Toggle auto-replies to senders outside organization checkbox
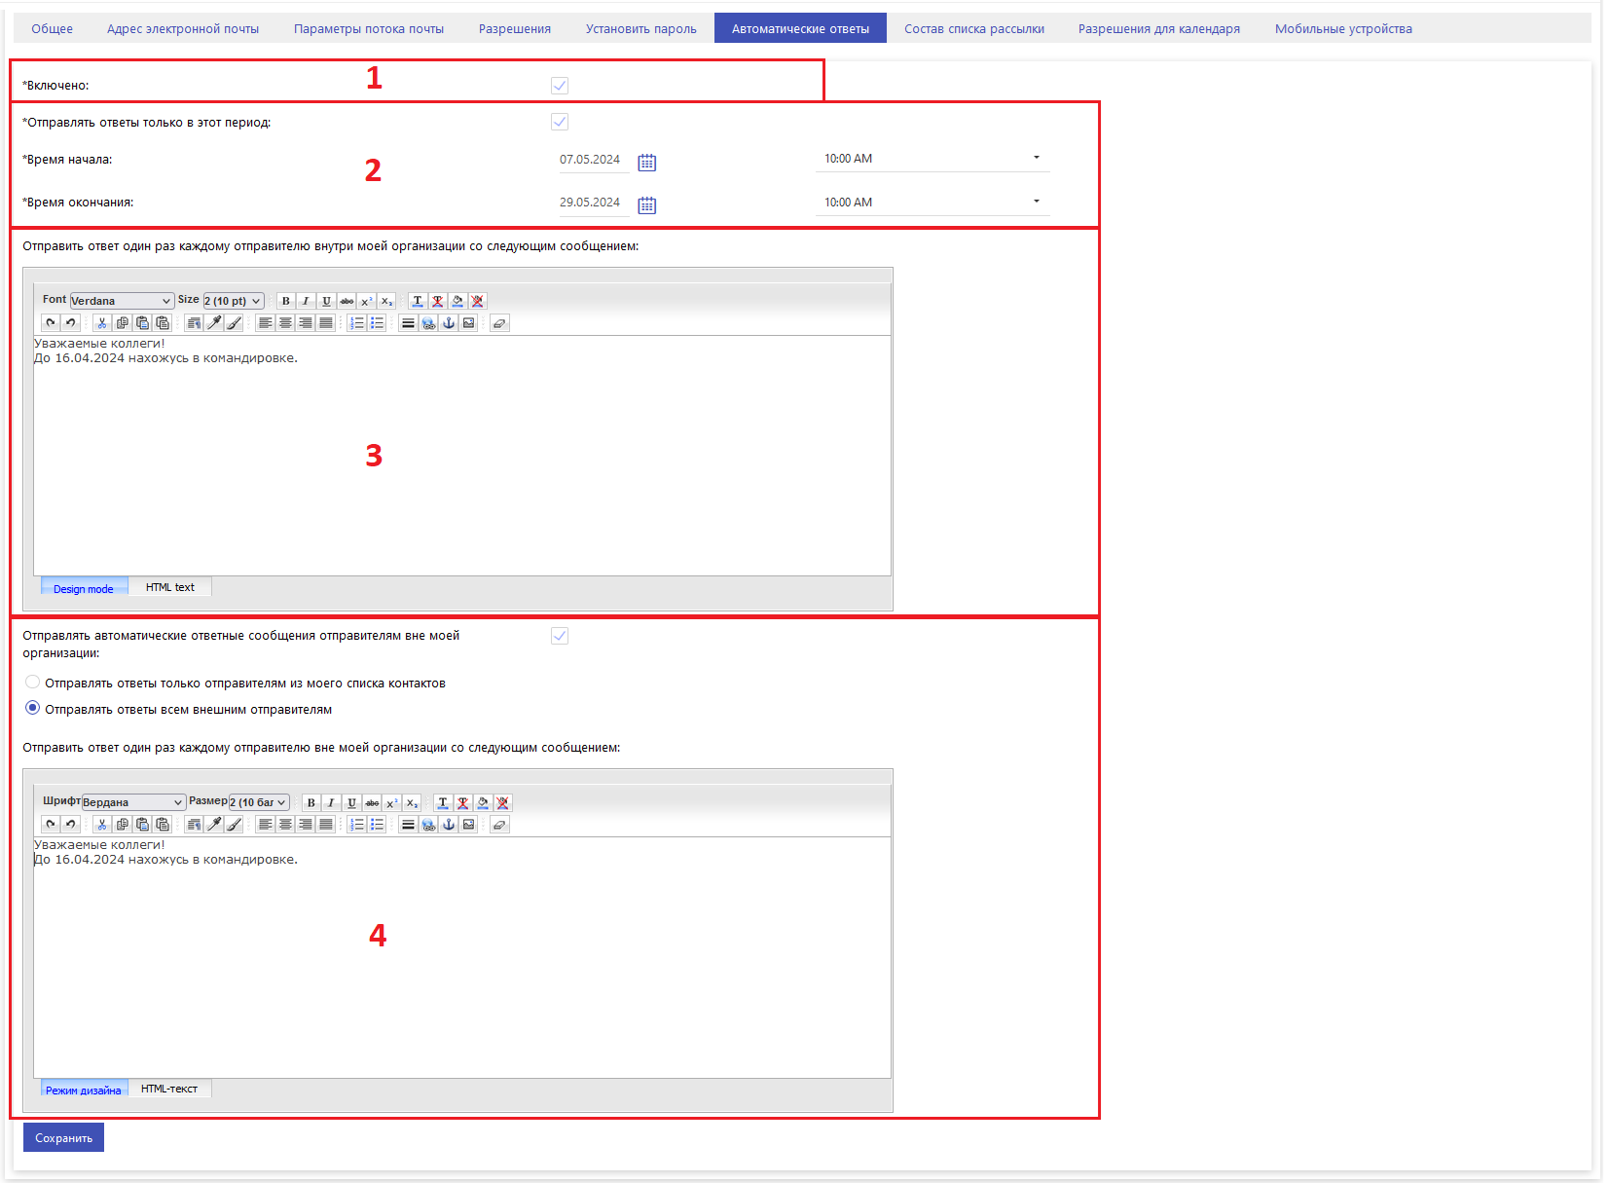Image resolution: width=1608 pixels, height=1183 pixels. 560,636
